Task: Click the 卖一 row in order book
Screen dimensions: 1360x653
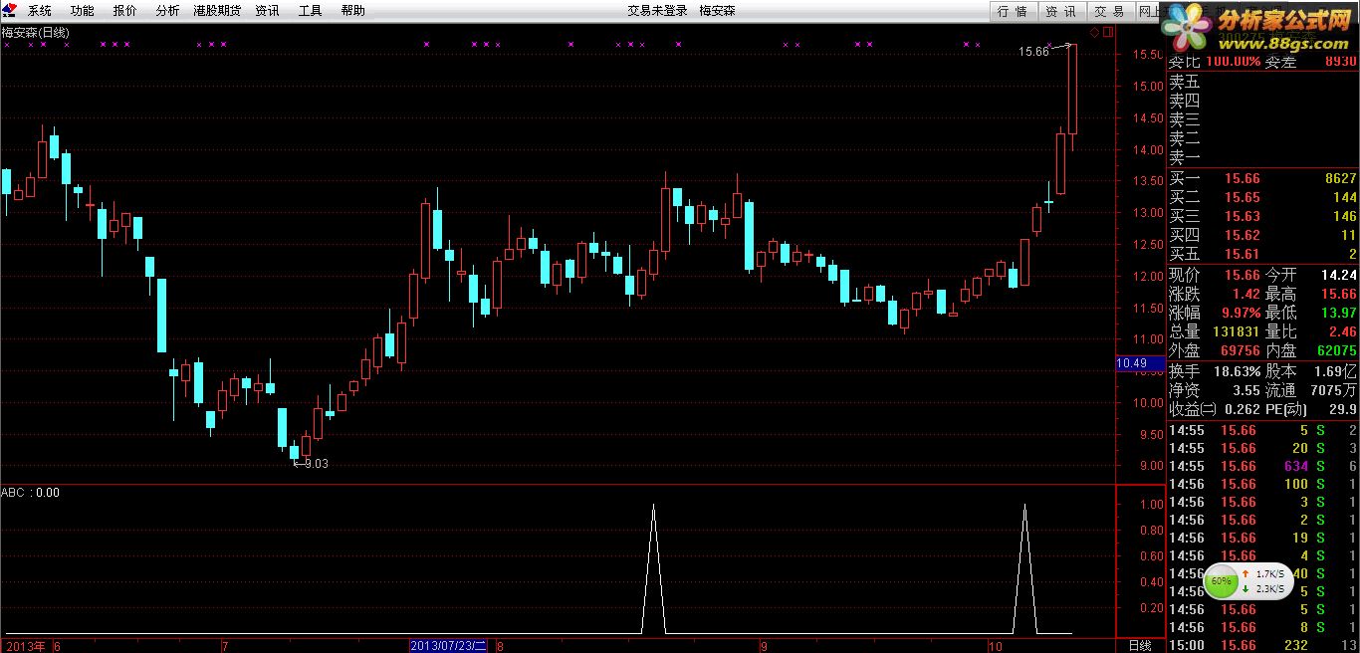Action: [x=1262, y=157]
